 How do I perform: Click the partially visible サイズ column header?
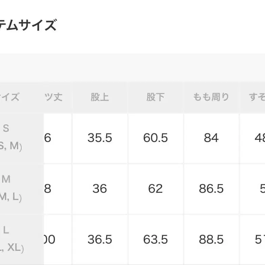[10, 97]
